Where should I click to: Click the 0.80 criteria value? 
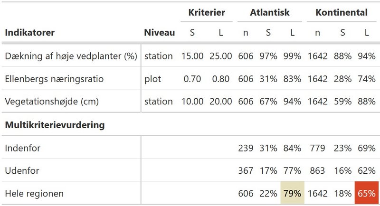click(220, 79)
